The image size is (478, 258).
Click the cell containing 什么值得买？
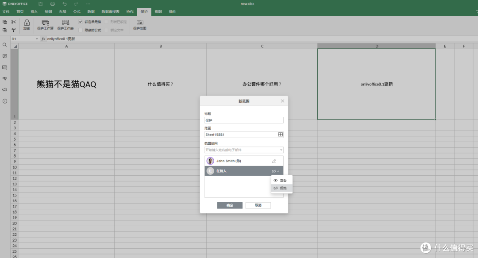(x=160, y=84)
